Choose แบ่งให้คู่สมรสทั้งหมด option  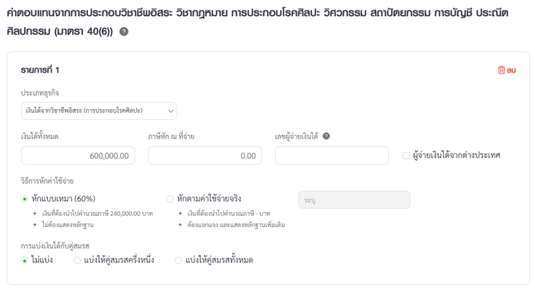178,261
